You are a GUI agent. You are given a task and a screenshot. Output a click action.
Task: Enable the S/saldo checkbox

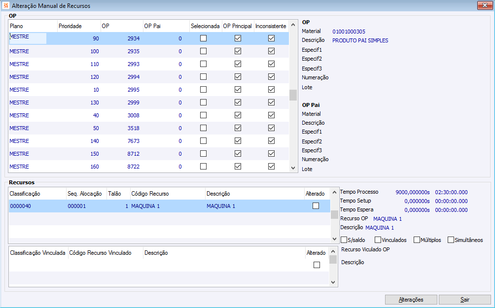[x=344, y=240]
